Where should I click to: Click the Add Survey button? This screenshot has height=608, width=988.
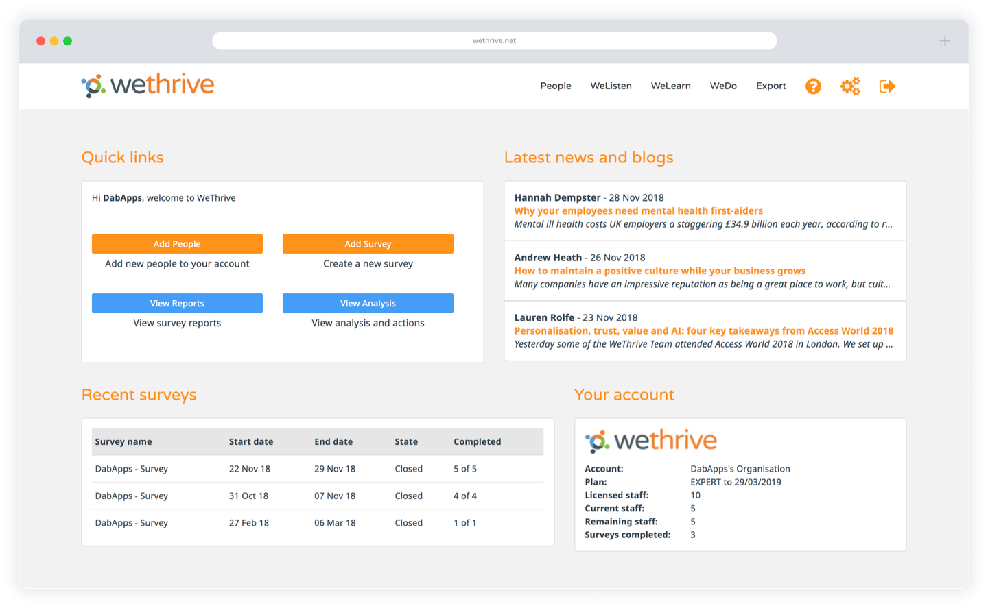(x=368, y=244)
